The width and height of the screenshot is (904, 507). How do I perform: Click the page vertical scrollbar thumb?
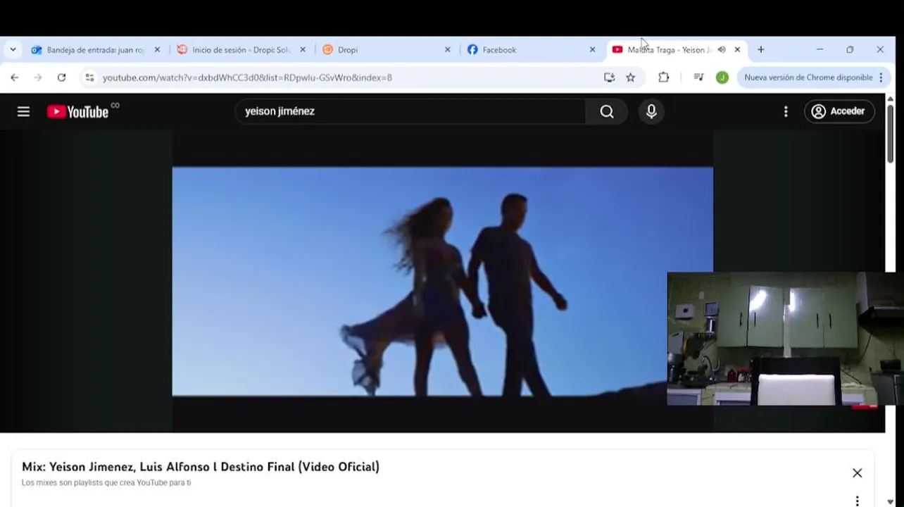point(890,134)
